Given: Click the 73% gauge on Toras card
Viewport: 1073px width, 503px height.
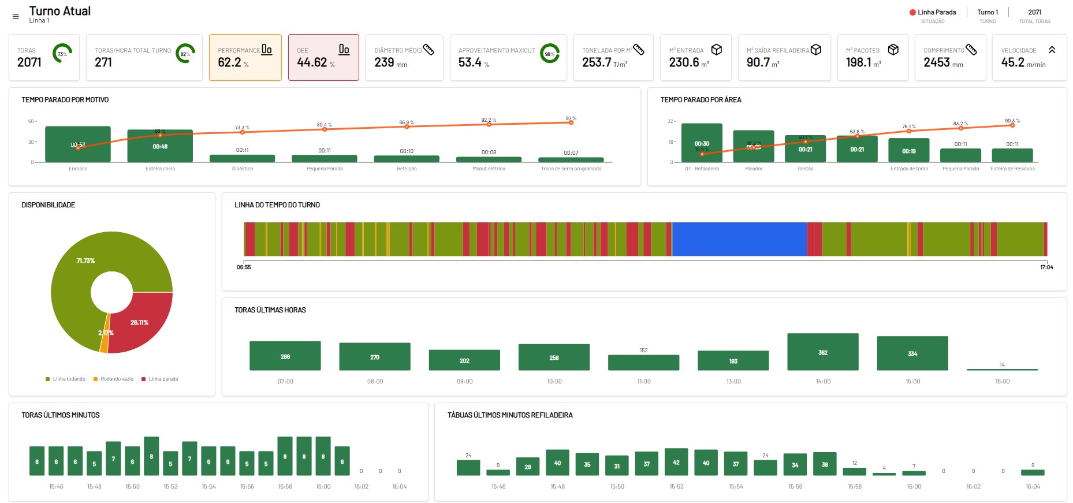Looking at the screenshot, I should [62, 54].
